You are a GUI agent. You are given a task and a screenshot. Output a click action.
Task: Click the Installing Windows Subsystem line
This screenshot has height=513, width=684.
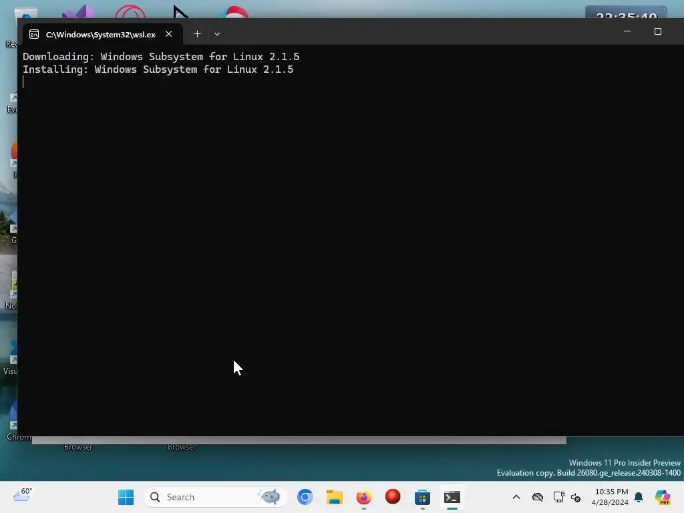[158, 69]
